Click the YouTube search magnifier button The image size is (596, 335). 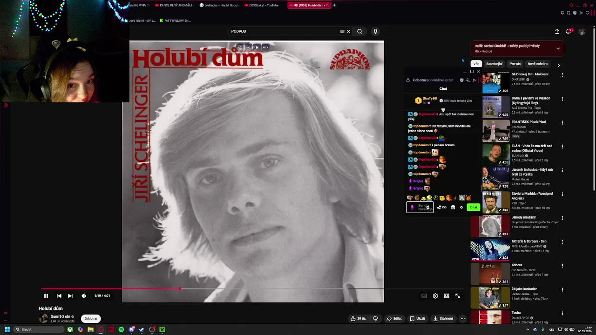click(x=359, y=31)
